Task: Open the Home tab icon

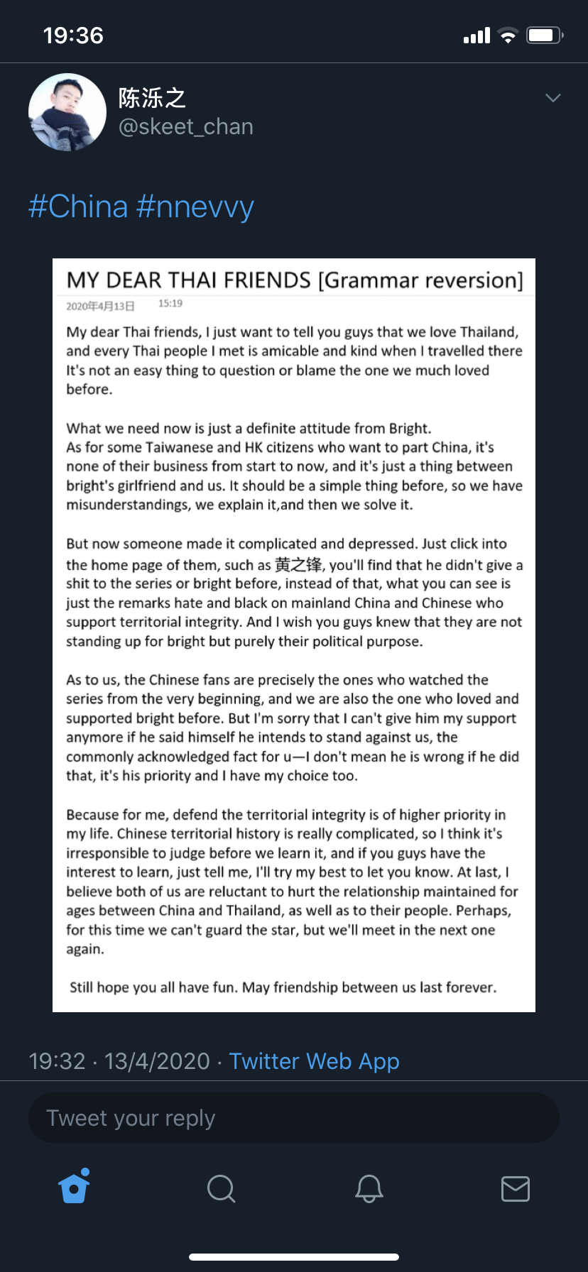Action: [x=75, y=1187]
